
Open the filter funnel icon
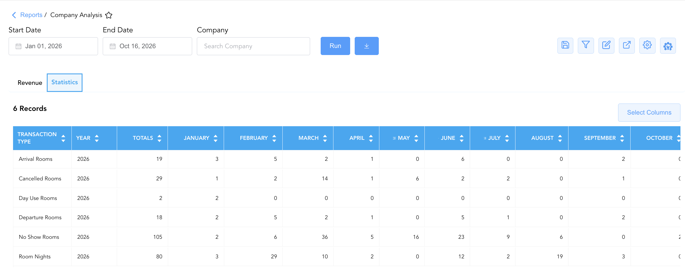[586, 45]
